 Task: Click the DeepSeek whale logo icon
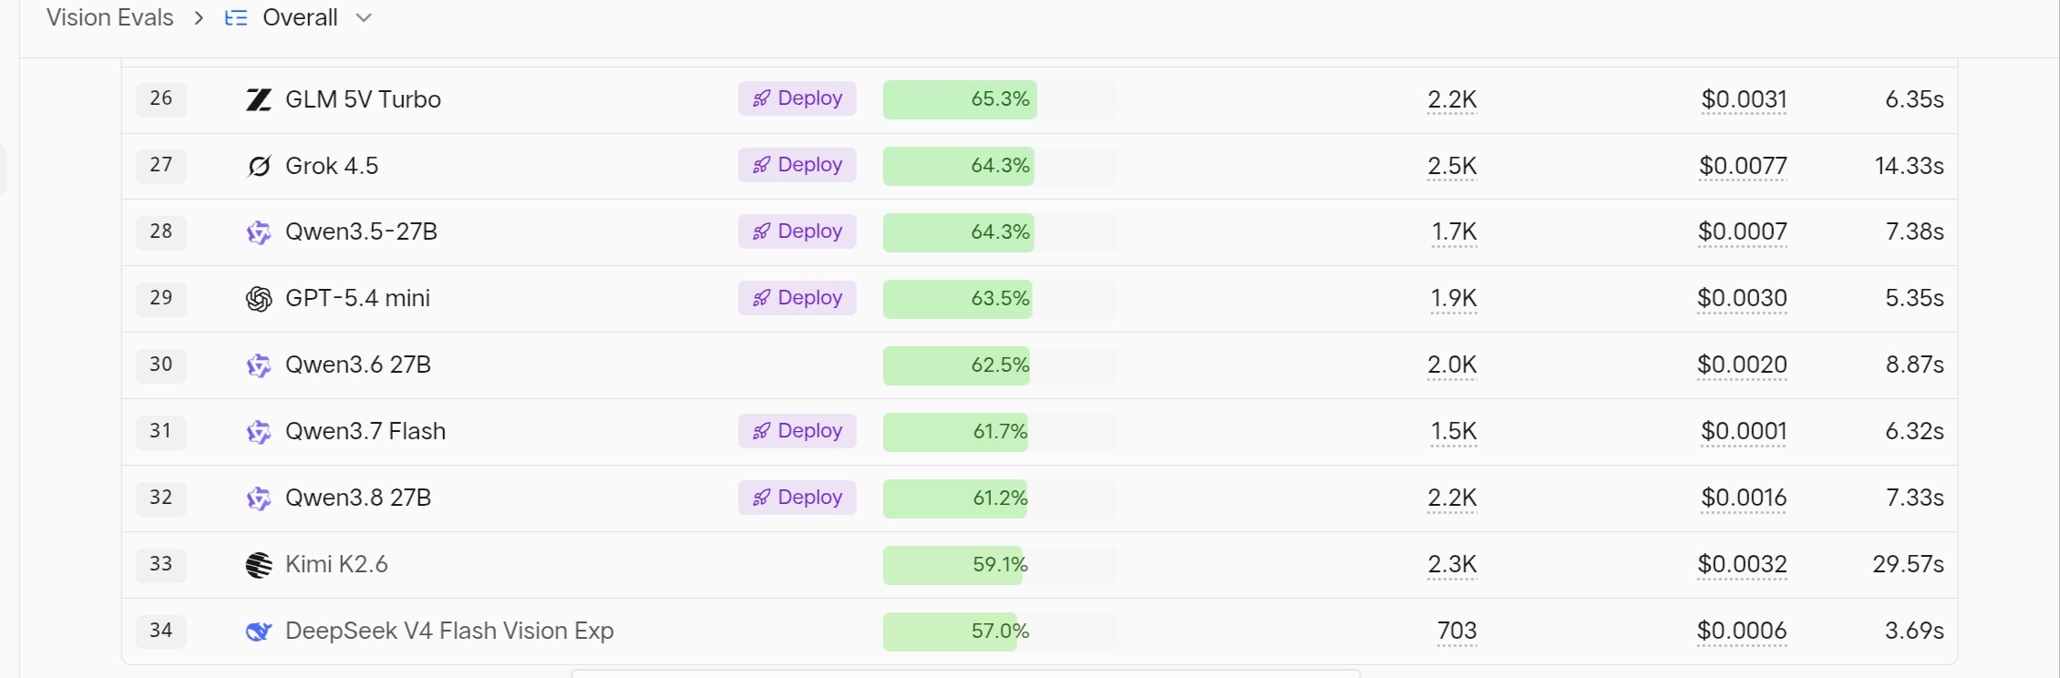[259, 632]
